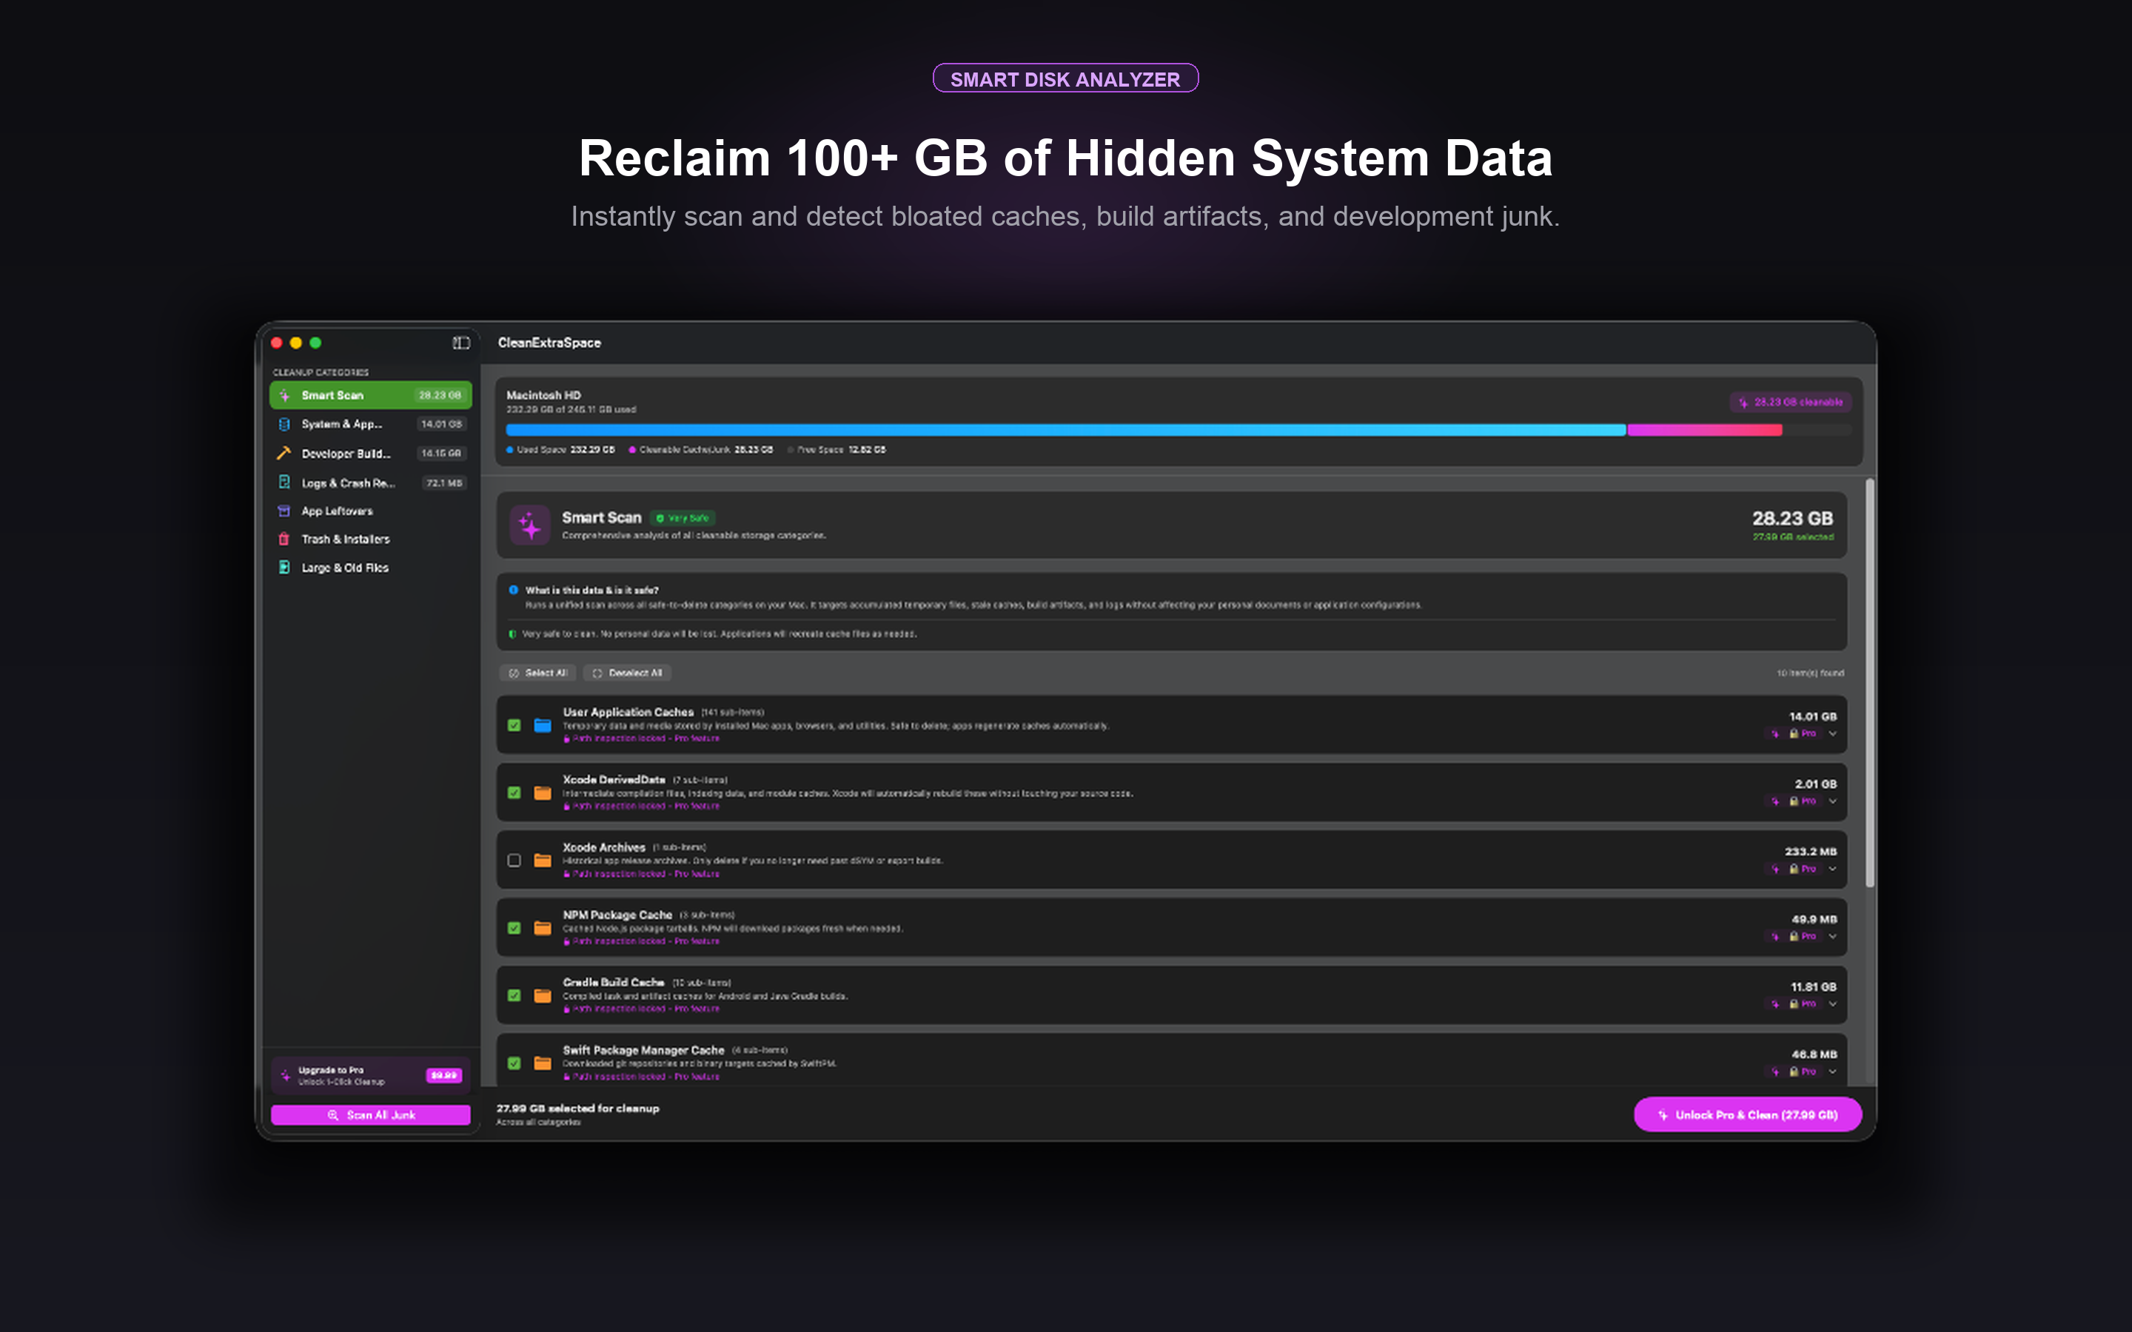Click the Smart Scan sparkle icon in sidebar

click(284, 396)
